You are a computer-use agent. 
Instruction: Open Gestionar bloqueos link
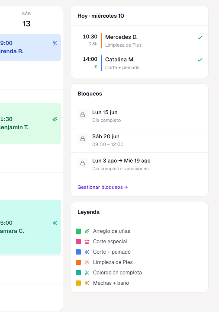tap(103, 187)
